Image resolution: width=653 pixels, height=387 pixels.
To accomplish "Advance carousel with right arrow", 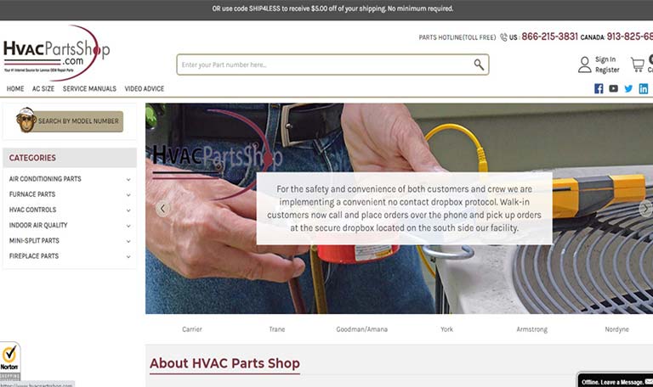I will (645, 208).
